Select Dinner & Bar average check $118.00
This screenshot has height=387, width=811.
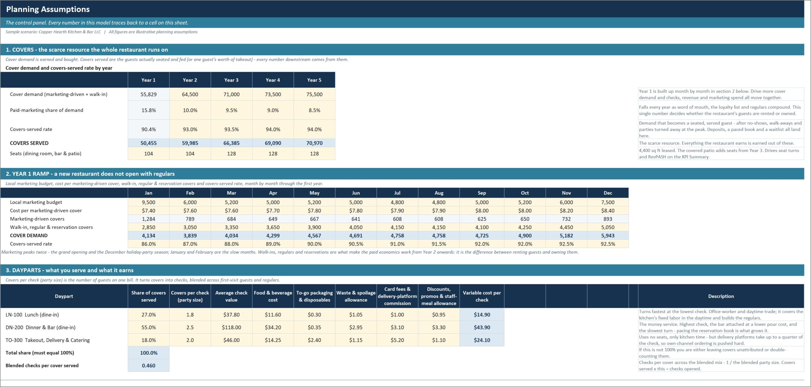(231, 327)
